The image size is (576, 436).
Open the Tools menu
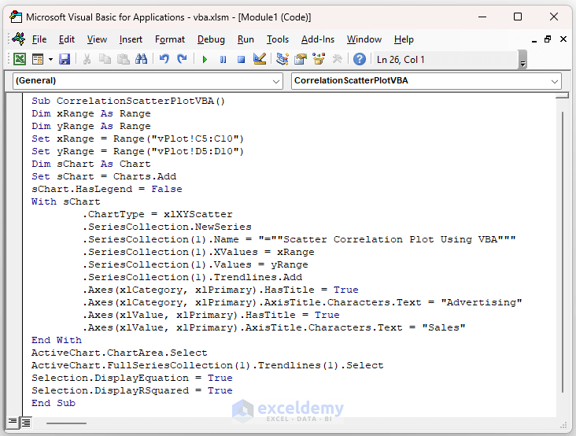(x=278, y=39)
